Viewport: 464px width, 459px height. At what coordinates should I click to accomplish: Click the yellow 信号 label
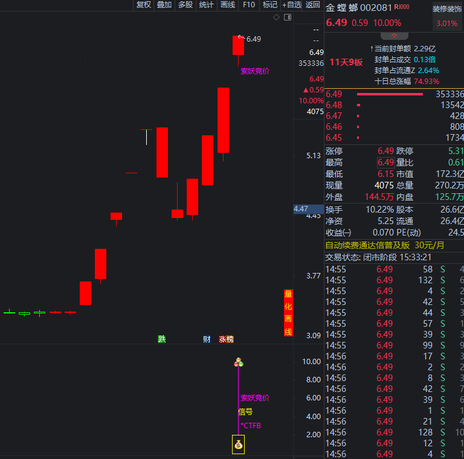(245, 412)
